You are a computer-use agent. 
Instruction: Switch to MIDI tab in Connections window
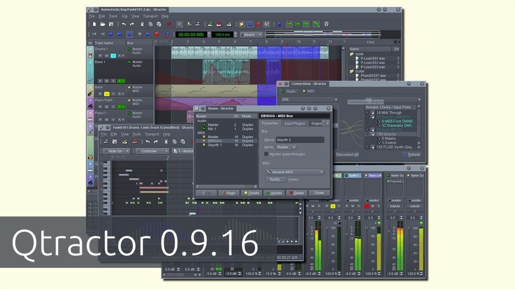[308, 91]
